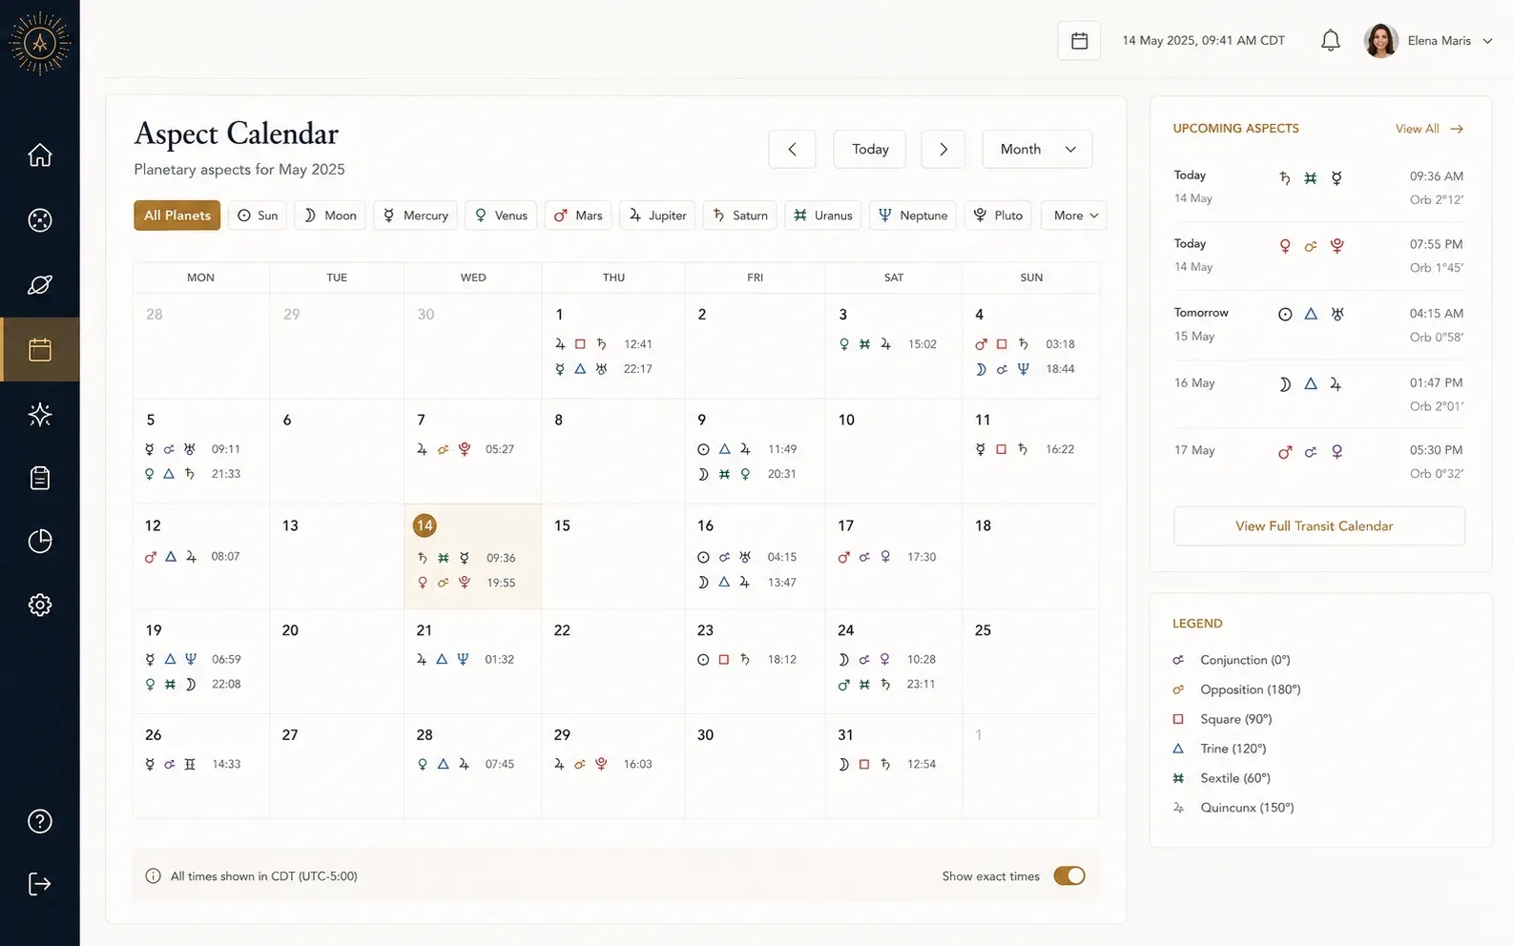Open the sparkle star sidebar icon
The width and height of the screenshot is (1513, 946).
coord(40,414)
